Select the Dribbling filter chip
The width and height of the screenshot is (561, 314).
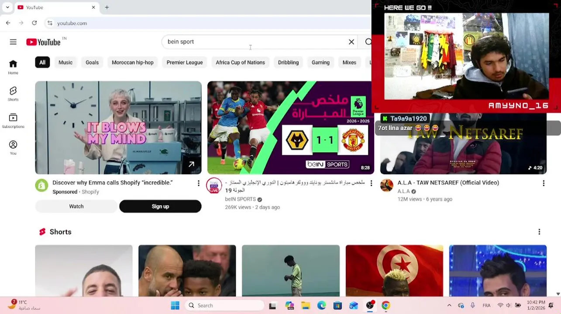pyautogui.click(x=288, y=62)
